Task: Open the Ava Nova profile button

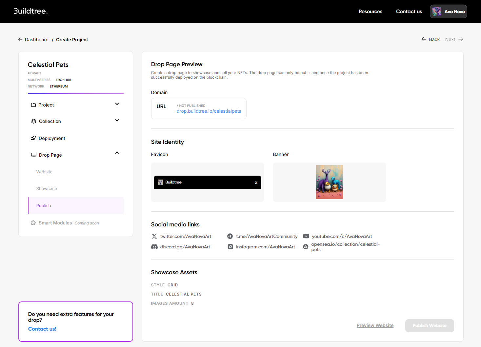Action: coord(448,11)
